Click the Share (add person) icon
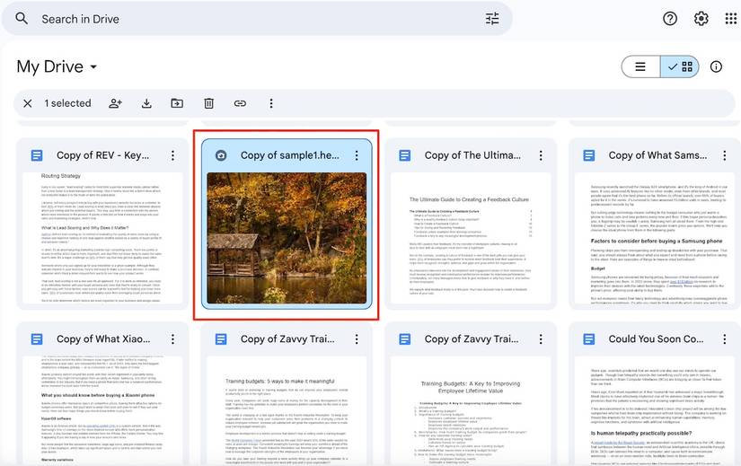741x466 pixels. tap(116, 103)
